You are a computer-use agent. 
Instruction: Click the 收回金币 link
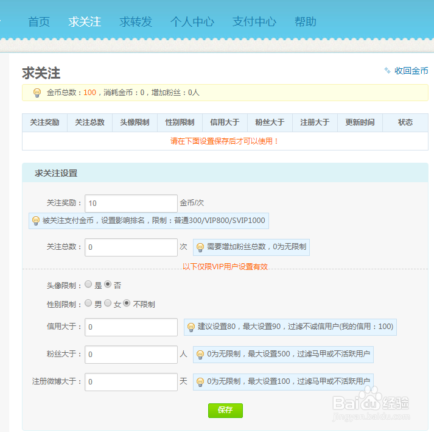(411, 71)
